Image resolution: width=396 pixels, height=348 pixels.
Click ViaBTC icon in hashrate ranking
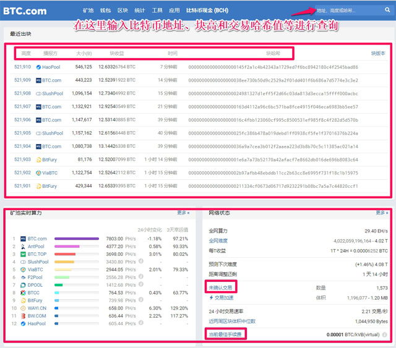point(23,269)
